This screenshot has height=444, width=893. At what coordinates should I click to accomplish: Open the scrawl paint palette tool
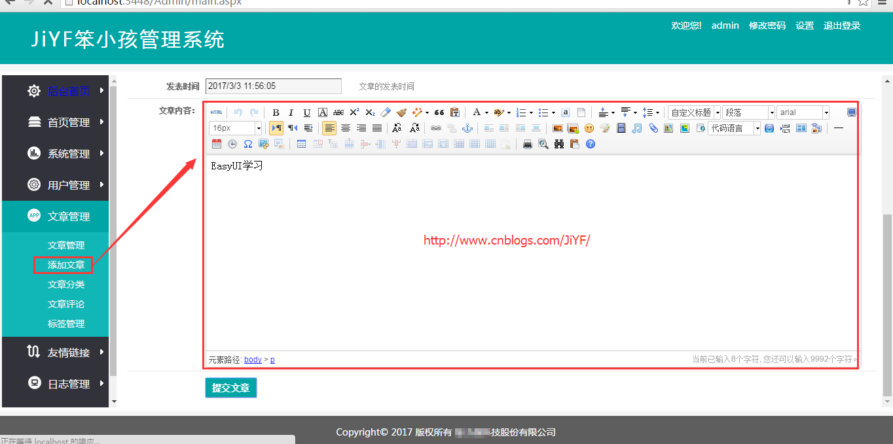coord(605,128)
